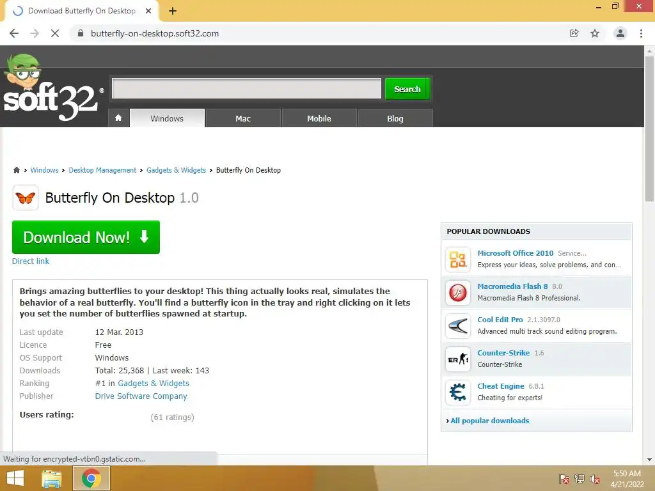This screenshot has height=491, width=655.
Task: Bookmark this page with the star icon
Action: click(x=595, y=33)
